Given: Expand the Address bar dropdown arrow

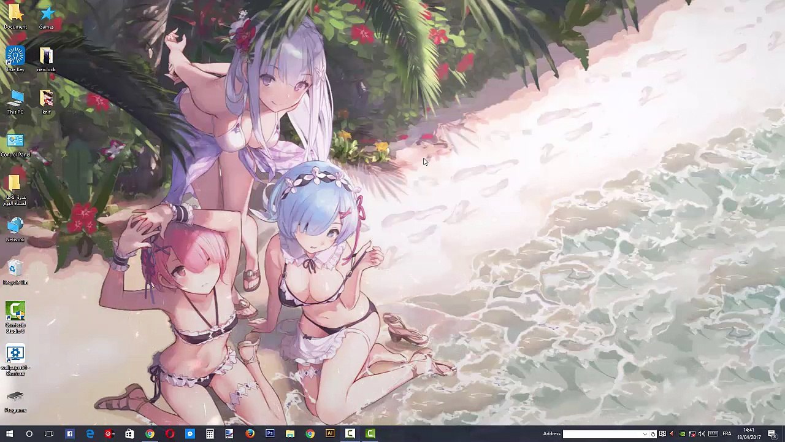Looking at the screenshot, I should tap(645, 434).
